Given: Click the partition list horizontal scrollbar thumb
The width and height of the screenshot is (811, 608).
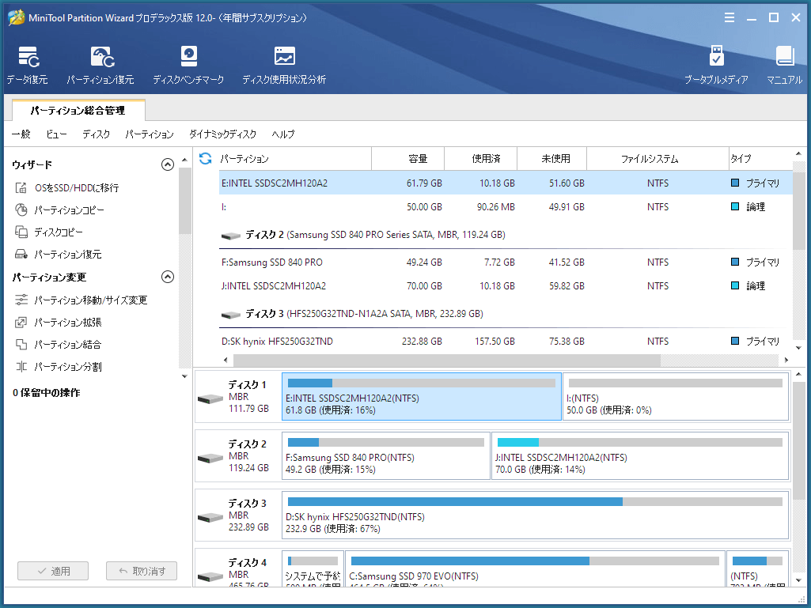Looking at the screenshot, I should (447, 360).
